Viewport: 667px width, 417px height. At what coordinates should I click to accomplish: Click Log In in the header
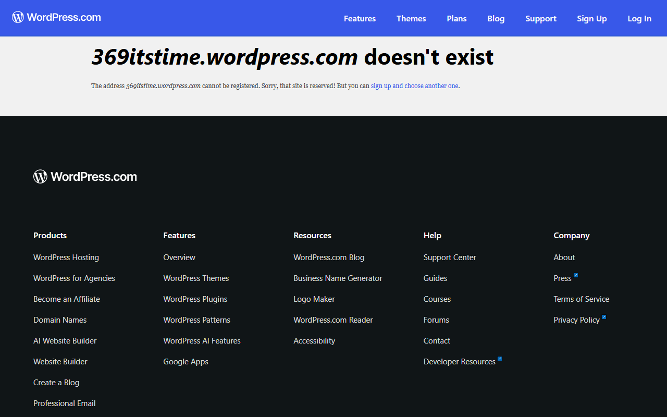pyautogui.click(x=639, y=18)
